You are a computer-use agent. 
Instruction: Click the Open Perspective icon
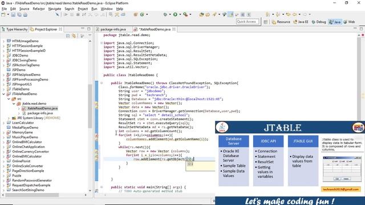[266, 22]
